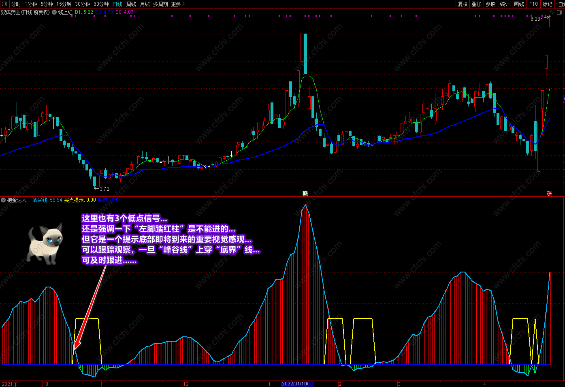
Task: Click the 6.26 high price label
Action: click(x=535, y=19)
